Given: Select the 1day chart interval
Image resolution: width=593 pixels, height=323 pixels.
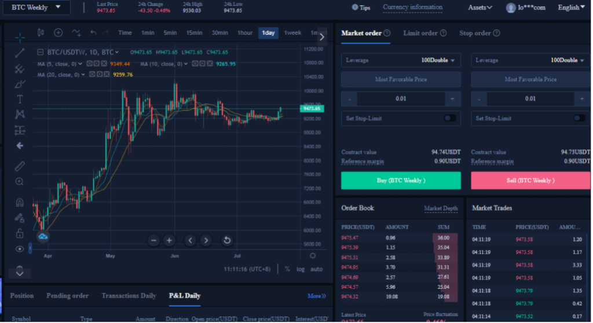Looking at the screenshot, I should click(x=268, y=33).
